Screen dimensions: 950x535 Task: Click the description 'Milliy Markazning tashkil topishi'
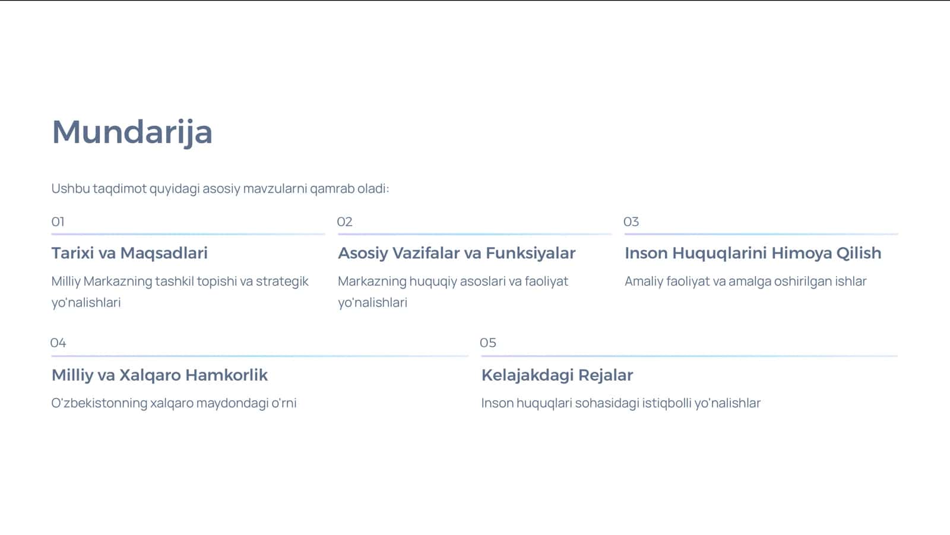click(x=180, y=292)
